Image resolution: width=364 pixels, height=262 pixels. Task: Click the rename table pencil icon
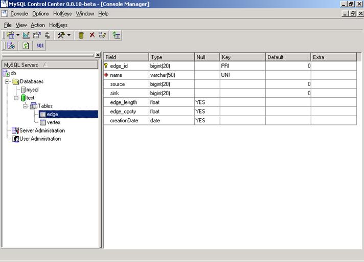pyautogui.click(x=102, y=35)
